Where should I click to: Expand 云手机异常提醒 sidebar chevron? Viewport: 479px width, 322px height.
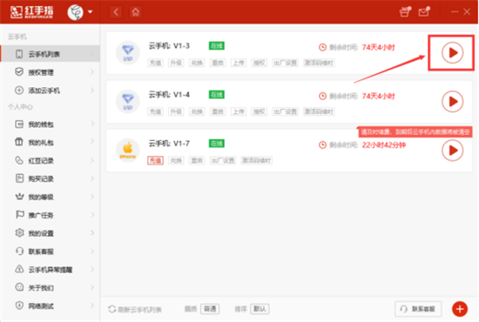coord(92,270)
